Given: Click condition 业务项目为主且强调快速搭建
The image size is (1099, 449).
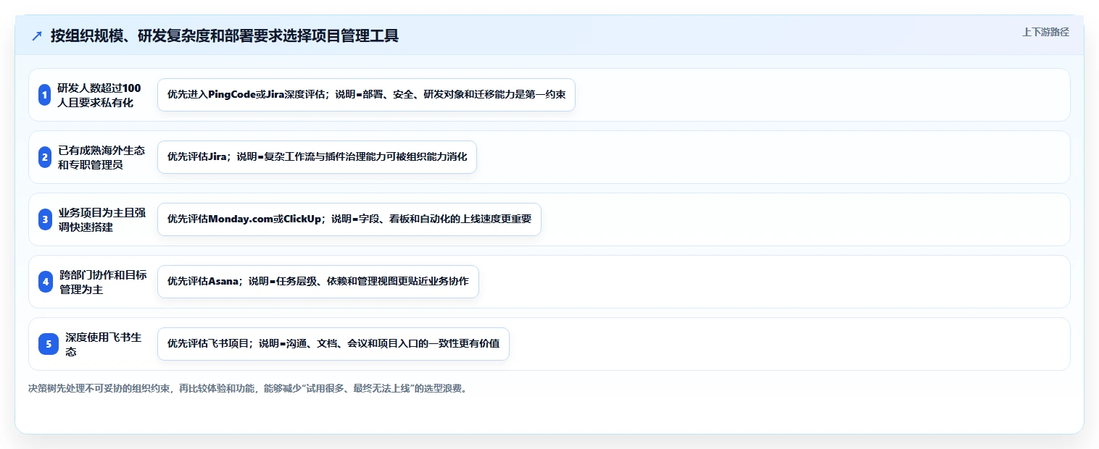Looking at the screenshot, I should click(102, 219).
